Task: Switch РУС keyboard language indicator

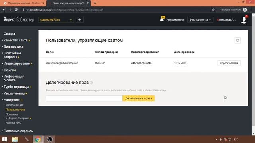Action: pos(236,139)
